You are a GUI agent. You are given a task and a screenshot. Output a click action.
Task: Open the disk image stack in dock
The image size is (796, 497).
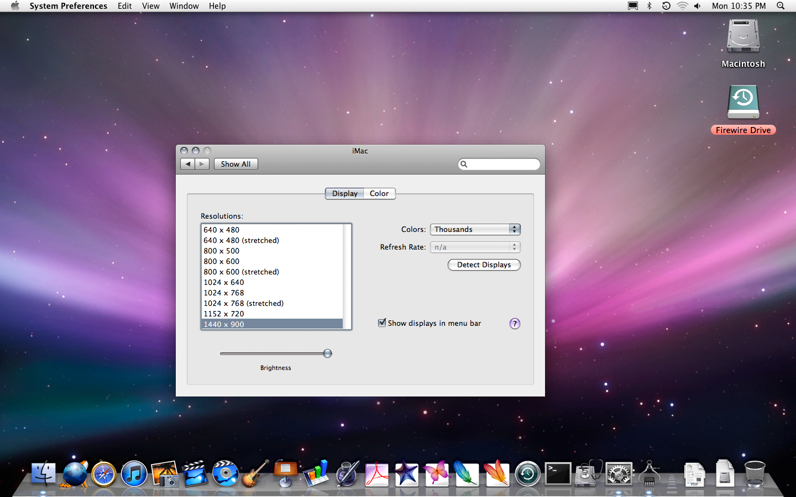(x=725, y=474)
